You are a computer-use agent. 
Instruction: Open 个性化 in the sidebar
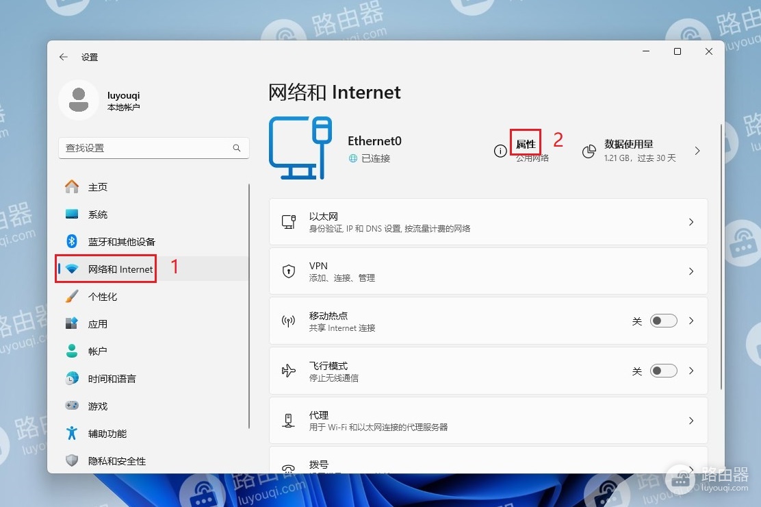[153, 297]
